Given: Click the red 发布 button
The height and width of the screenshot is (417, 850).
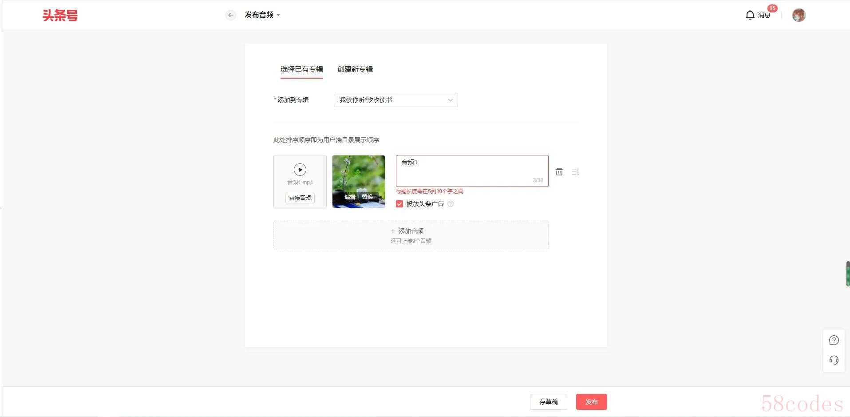Looking at the screenshot, I should [591, 402].
